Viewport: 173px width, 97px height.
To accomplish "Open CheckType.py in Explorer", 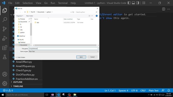I will (24, 70).
